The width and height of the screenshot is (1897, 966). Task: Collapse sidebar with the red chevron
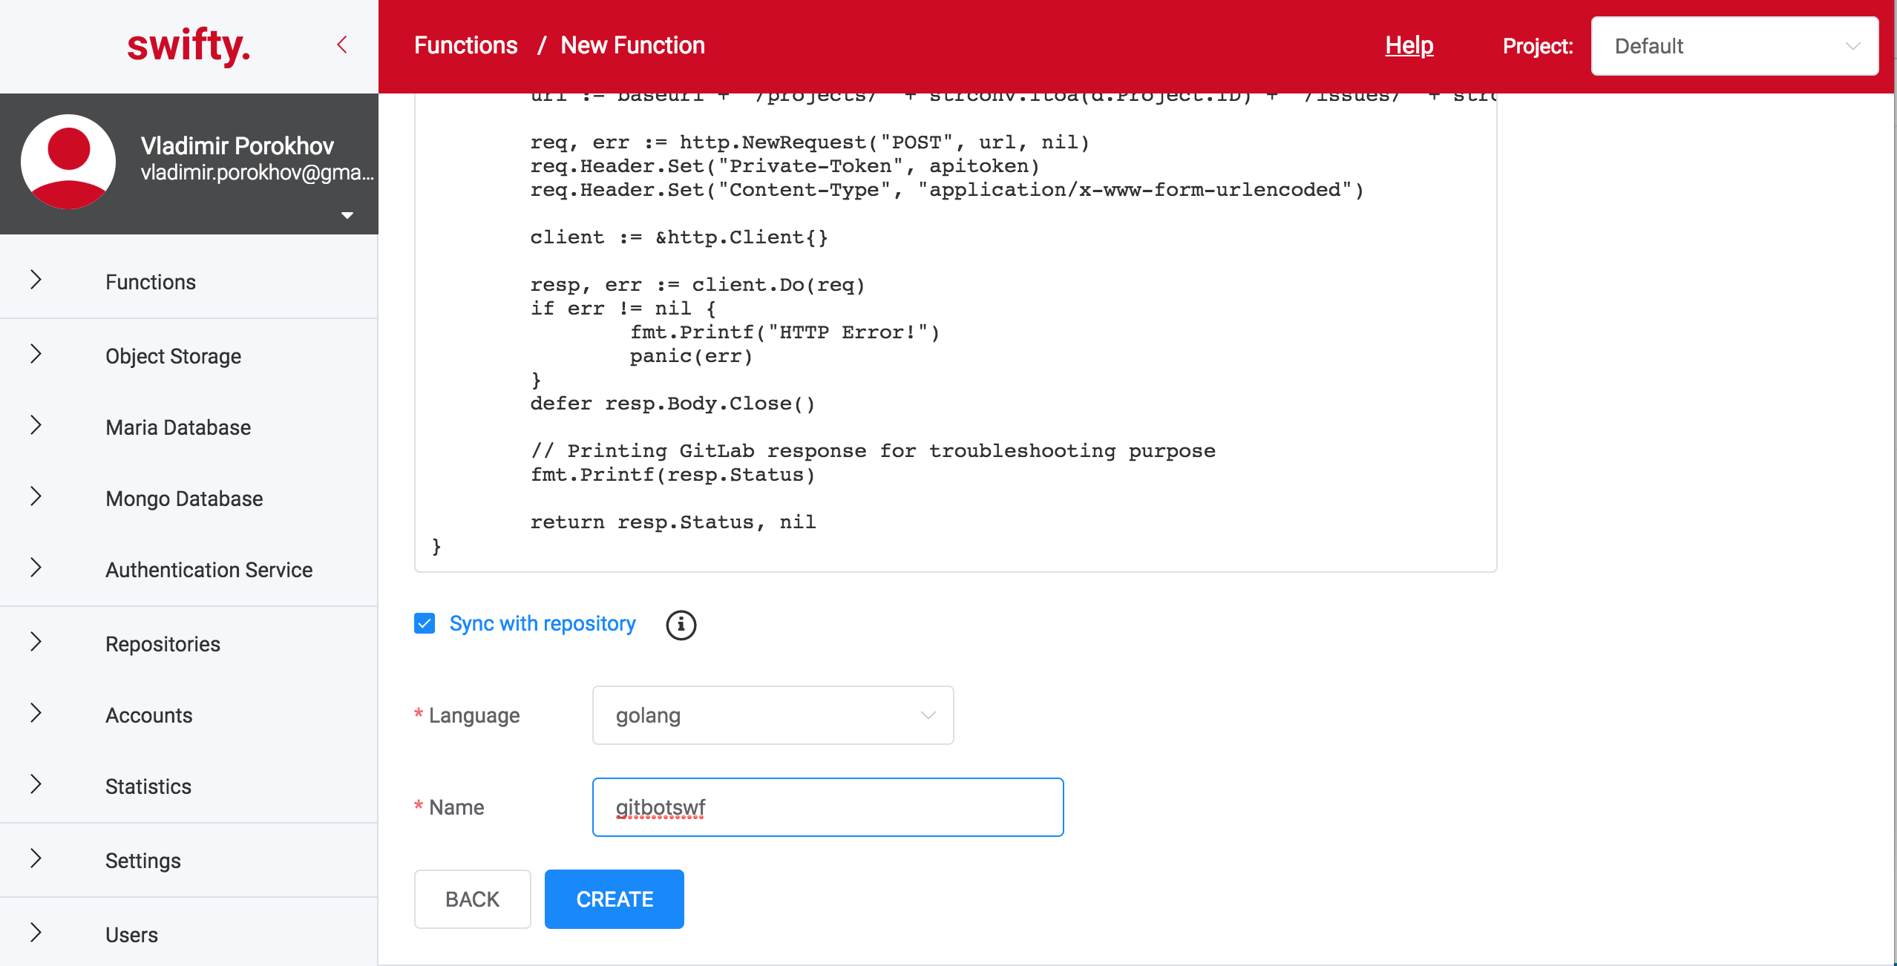click(x=342, y=45)
